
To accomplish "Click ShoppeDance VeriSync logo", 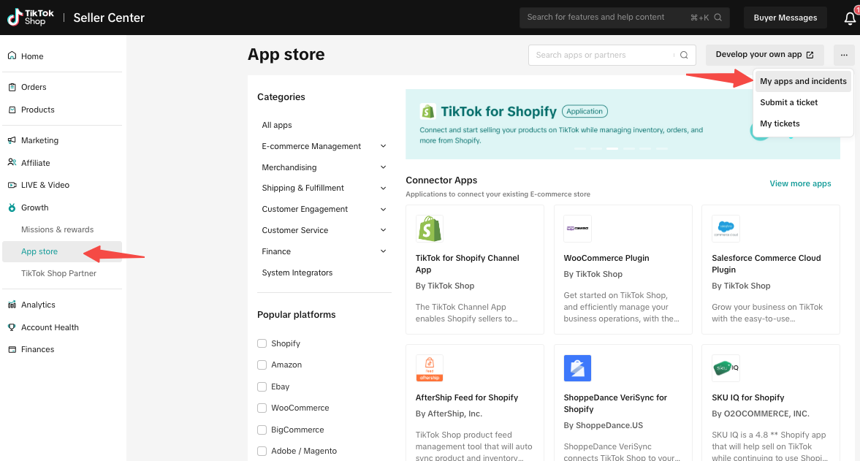I will (577, 367).
